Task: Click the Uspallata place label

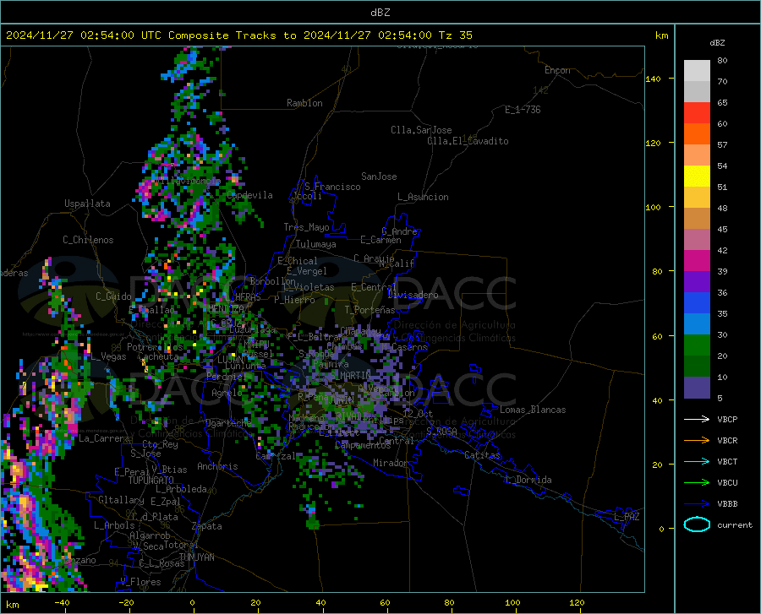Action: [87, 204]
